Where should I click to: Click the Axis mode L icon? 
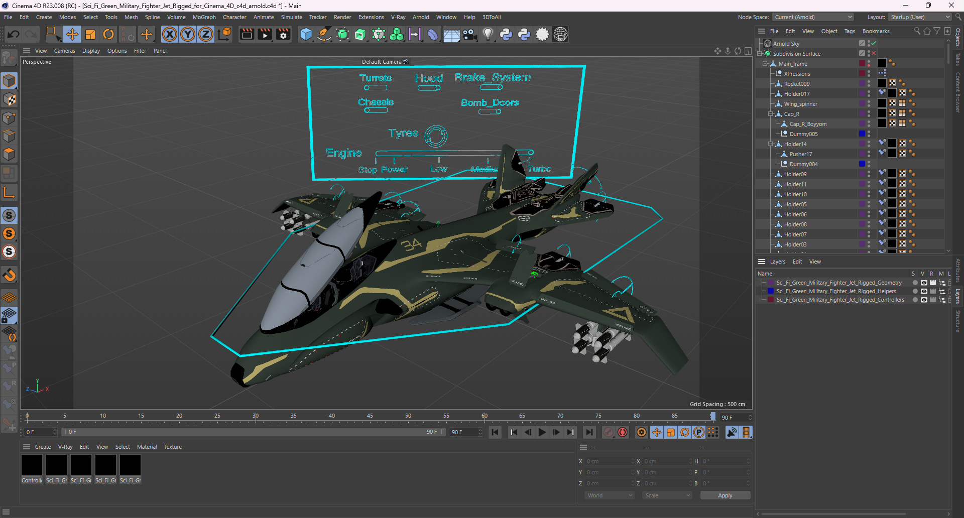9,192
